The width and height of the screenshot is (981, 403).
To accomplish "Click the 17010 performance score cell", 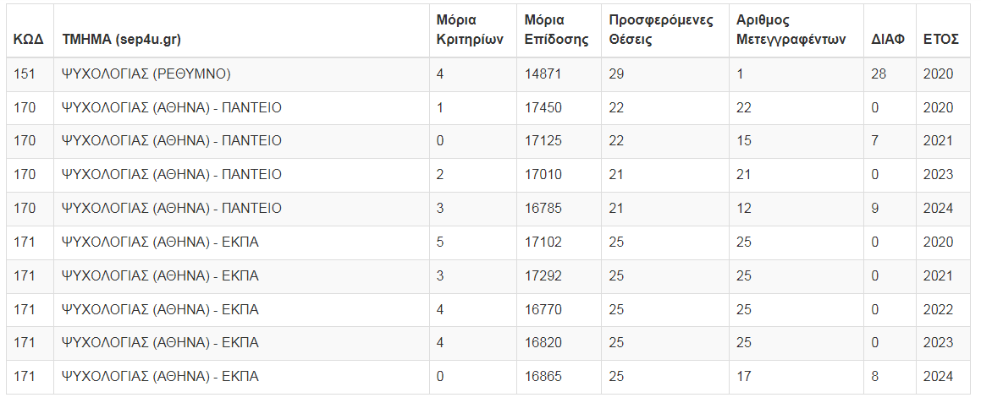I will click(x=543, y=175).
